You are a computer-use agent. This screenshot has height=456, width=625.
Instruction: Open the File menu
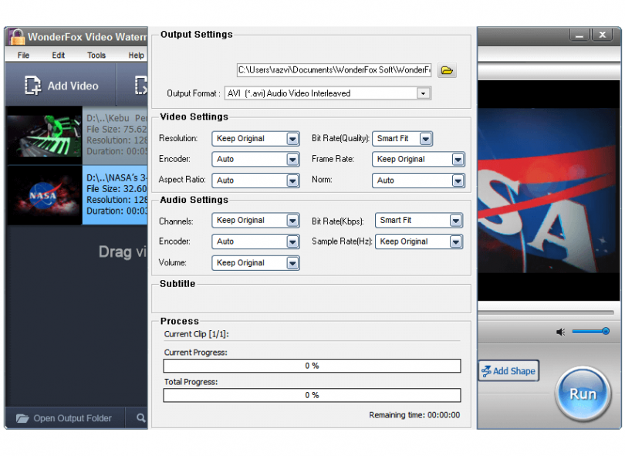[x=23, y=56]
